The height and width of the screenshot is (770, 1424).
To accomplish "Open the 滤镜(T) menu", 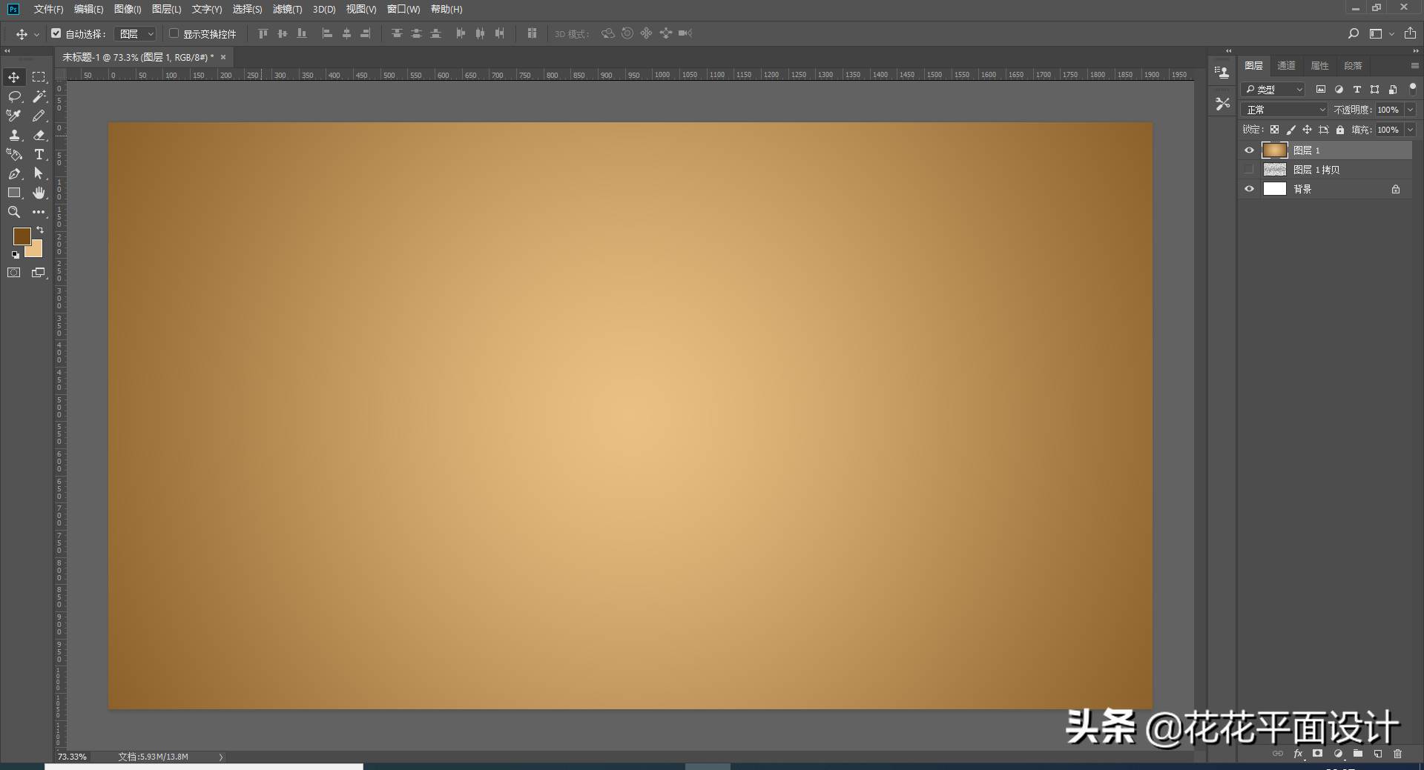I will coord(287,9).
